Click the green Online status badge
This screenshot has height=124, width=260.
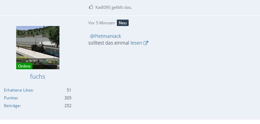click(24, 66)
